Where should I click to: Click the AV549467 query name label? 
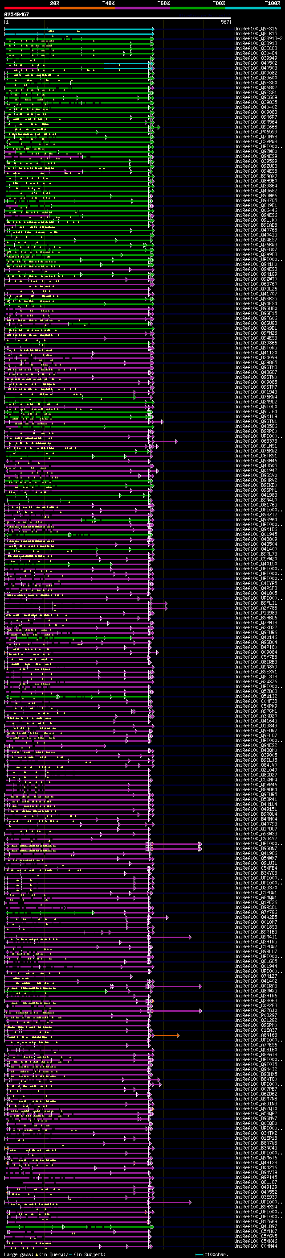pos(16,14)
